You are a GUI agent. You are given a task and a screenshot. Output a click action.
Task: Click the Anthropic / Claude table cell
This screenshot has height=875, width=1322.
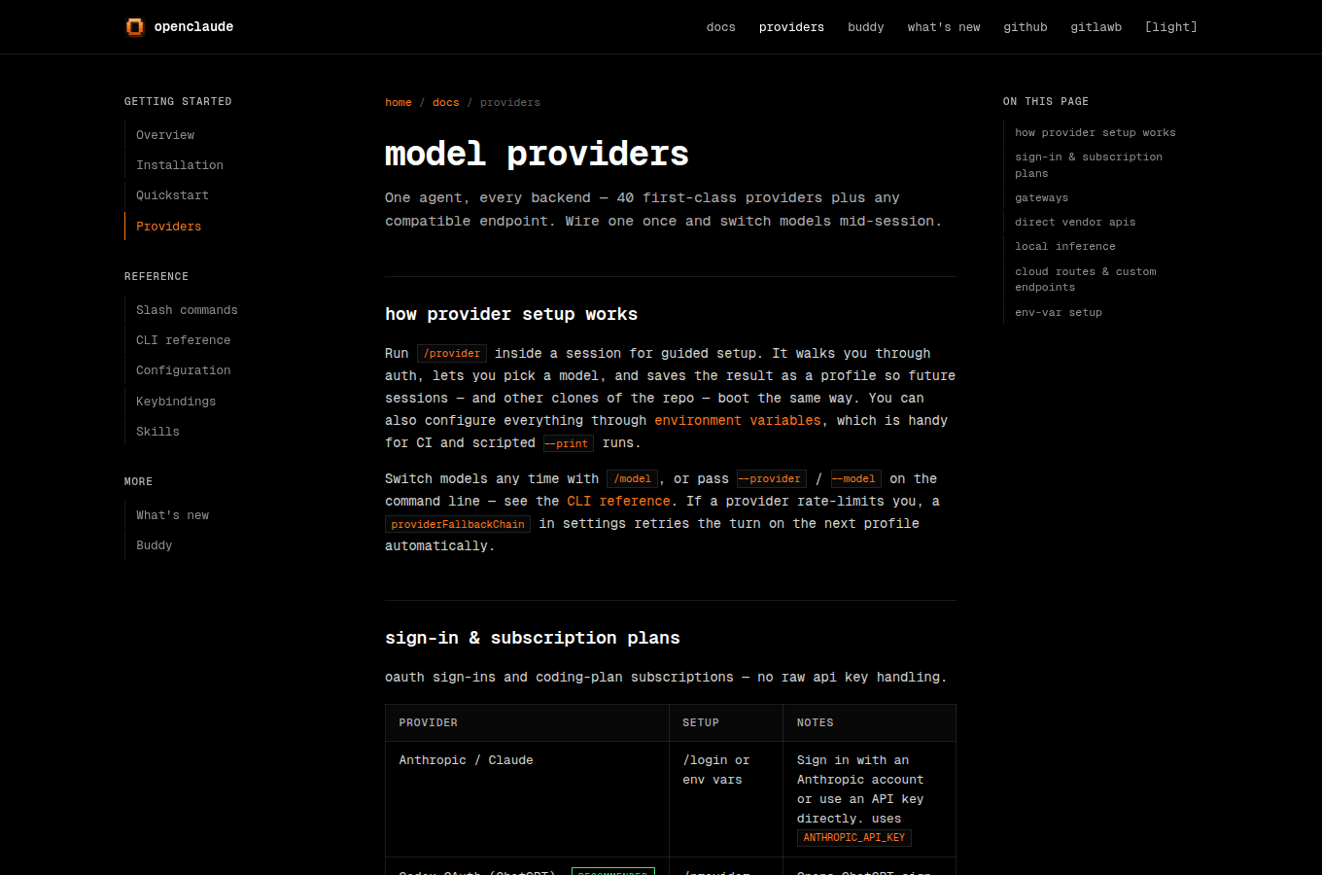point(527,799)
